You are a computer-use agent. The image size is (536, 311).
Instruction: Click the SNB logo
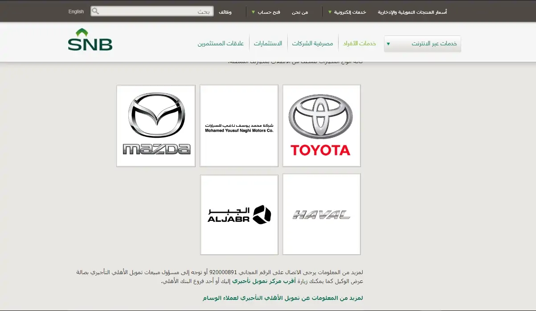coord(90,40)
